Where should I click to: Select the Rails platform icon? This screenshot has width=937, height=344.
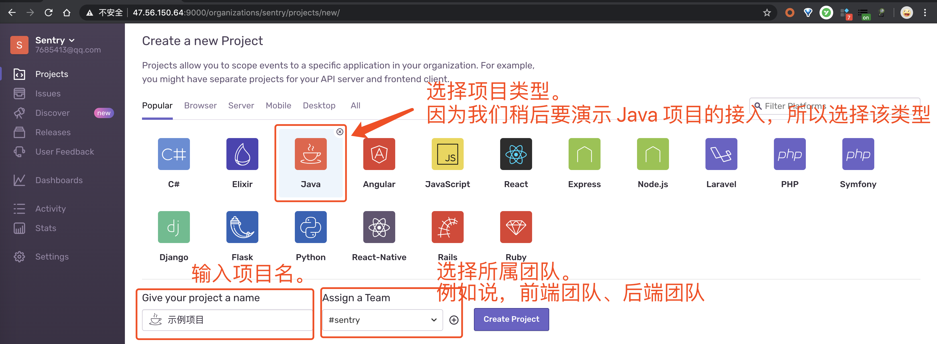pos(447,227)
